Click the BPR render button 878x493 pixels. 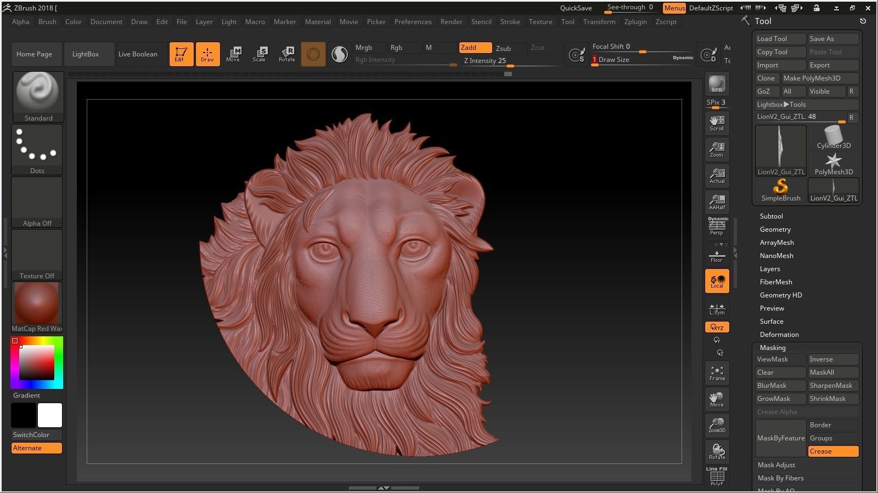tap(717, 83)
